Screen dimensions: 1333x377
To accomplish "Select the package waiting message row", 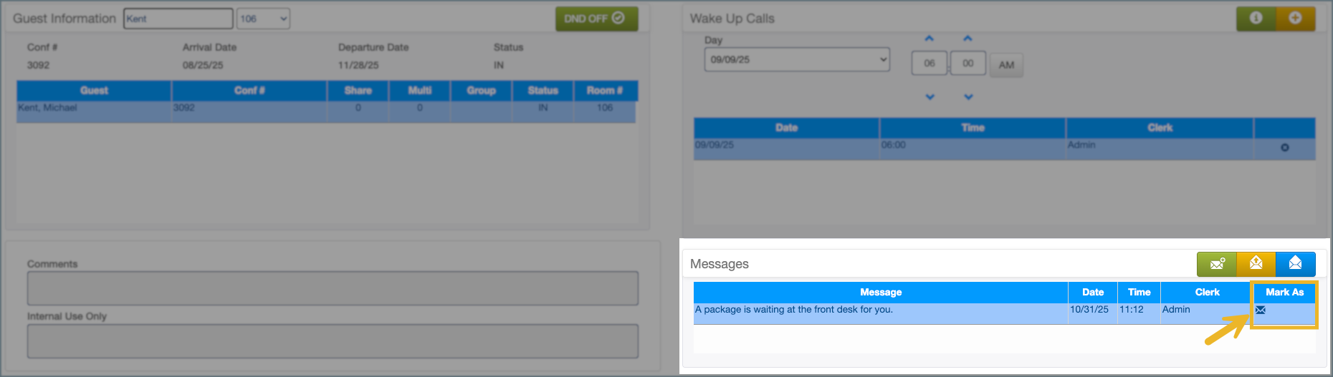I will tap(880, 310).
